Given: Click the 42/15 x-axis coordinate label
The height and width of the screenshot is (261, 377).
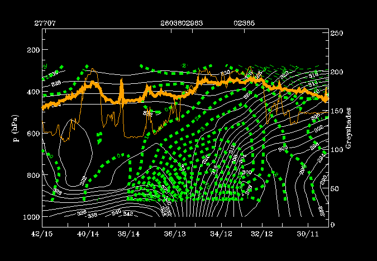Looking at the screenshot, I should [42, 233].
